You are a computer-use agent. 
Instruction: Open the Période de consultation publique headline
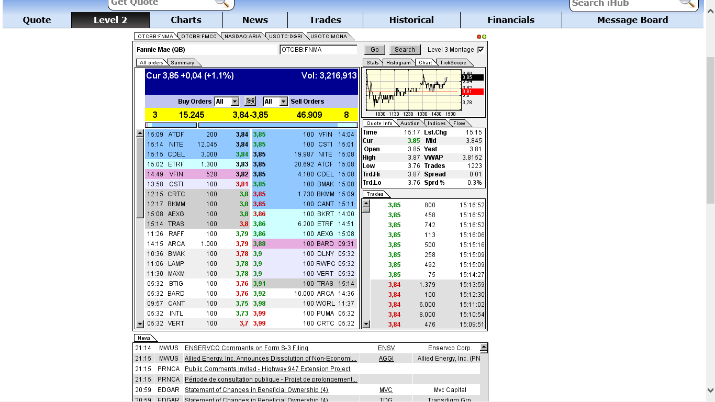click(271, 379)
